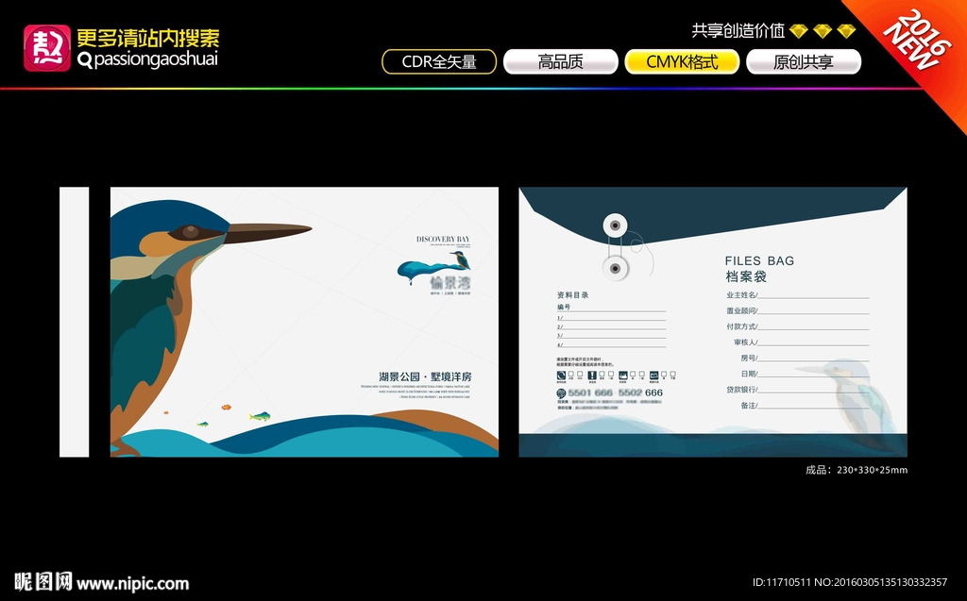This screenshot has height=601, width=967.
Task: Click the CDR全矢量 pill button
Action: (439, 61)
